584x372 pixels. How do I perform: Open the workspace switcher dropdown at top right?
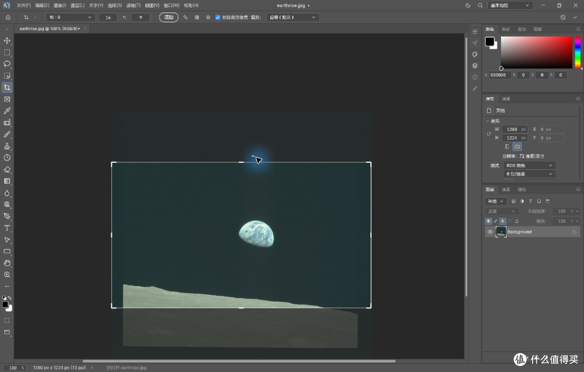(510, 5)
